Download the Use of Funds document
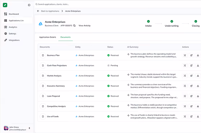 pos(198,116)
